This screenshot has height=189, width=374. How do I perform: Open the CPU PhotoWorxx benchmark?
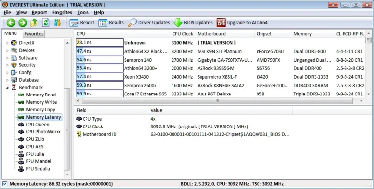(x=43, y=132)
